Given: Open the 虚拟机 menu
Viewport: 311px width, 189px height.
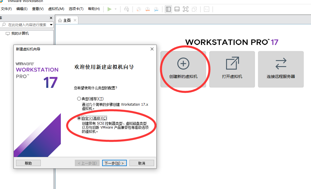Looking at the screenshot, I should (x=56, y=9).
